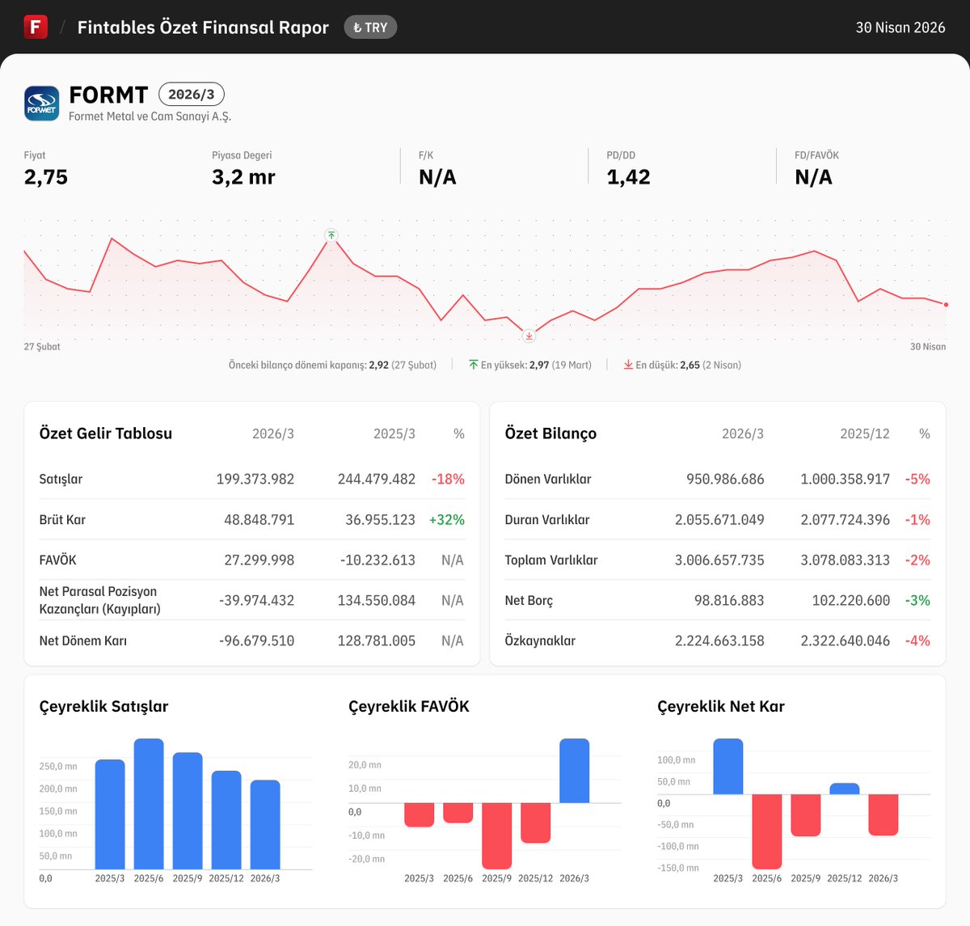Screen dimensions: 970x926
Task: Click FAVÖK 2025/3 value -10.232.613
Action: [377, 560]
